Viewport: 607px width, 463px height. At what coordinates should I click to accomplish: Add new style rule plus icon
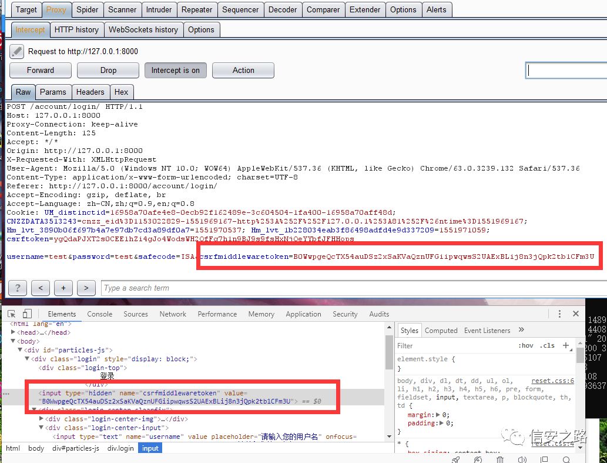(x=566, y=345)
